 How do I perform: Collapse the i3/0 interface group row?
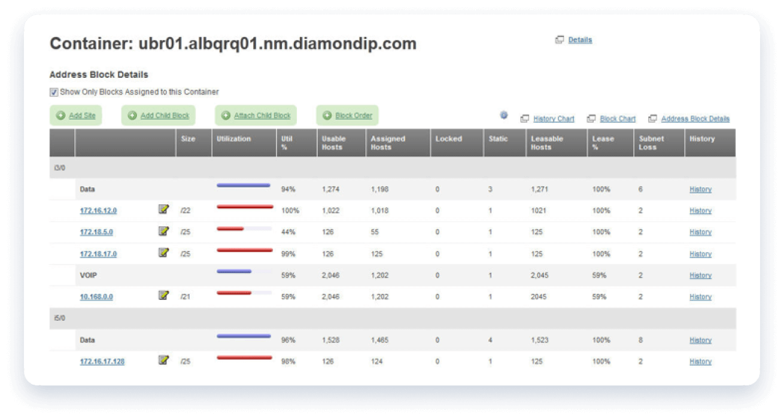click(59, 168)
